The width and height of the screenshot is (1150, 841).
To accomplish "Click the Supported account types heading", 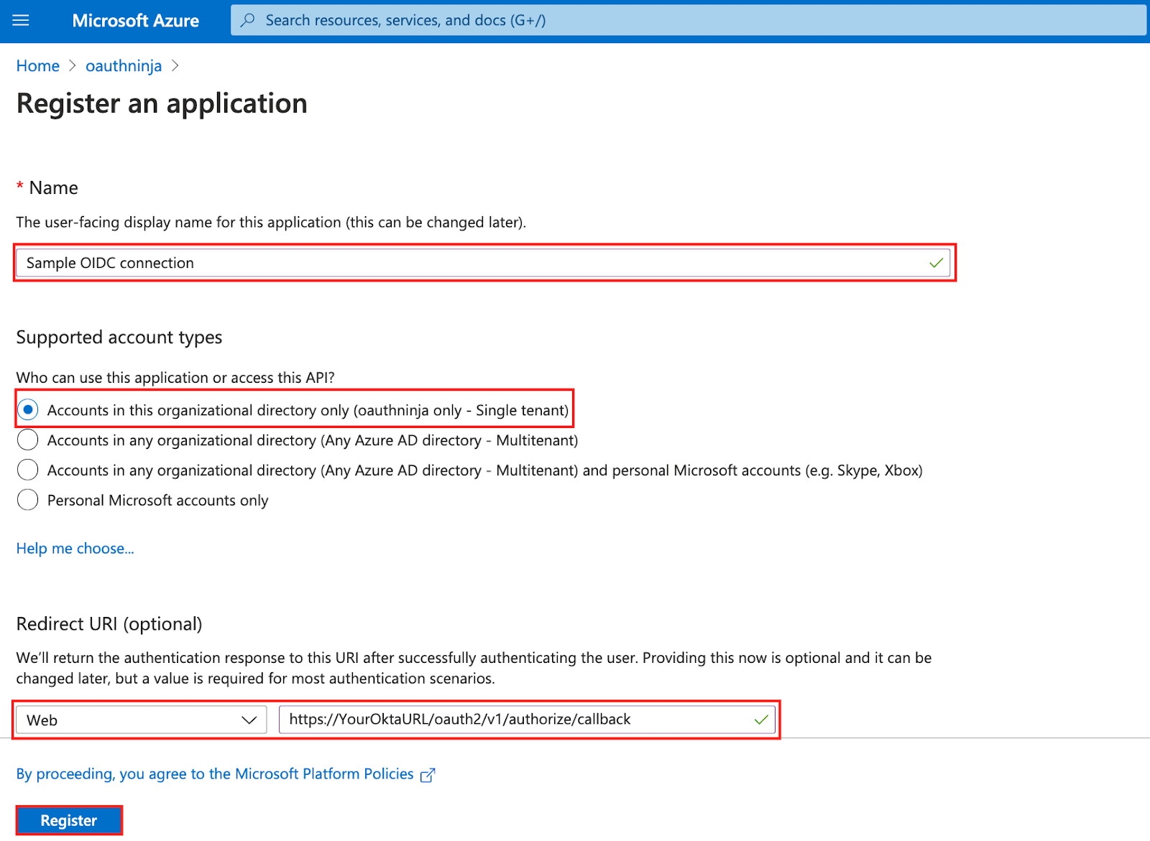I will pos(119,338).
